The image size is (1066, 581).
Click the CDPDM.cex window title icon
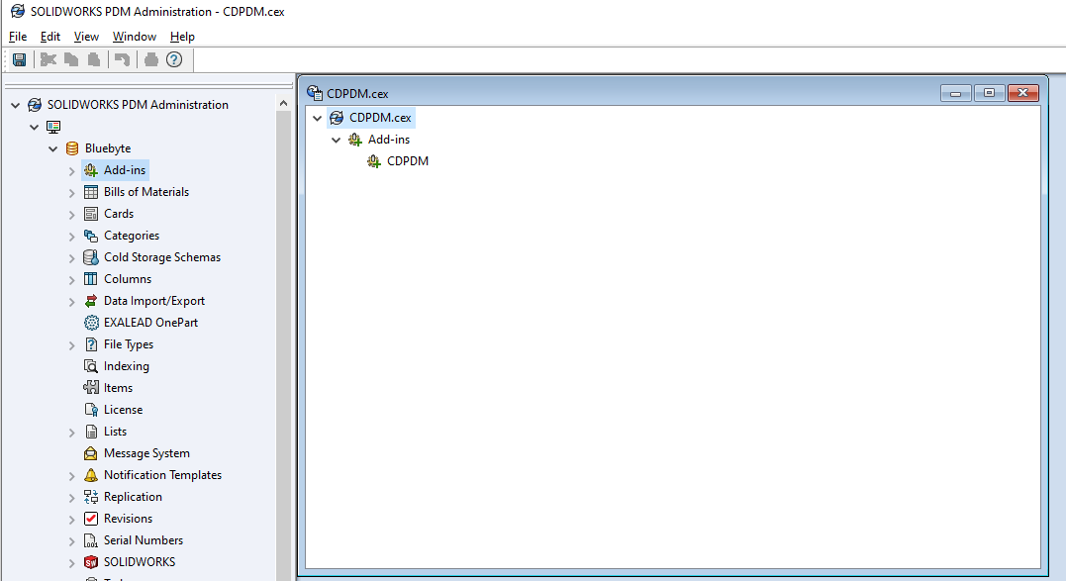point(314,93)
